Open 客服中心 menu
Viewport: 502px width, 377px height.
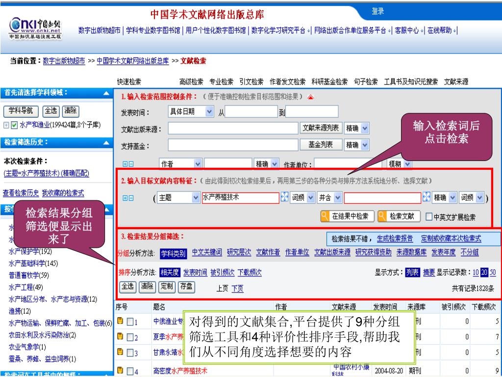pyautogui.click(x=409, y=30)
